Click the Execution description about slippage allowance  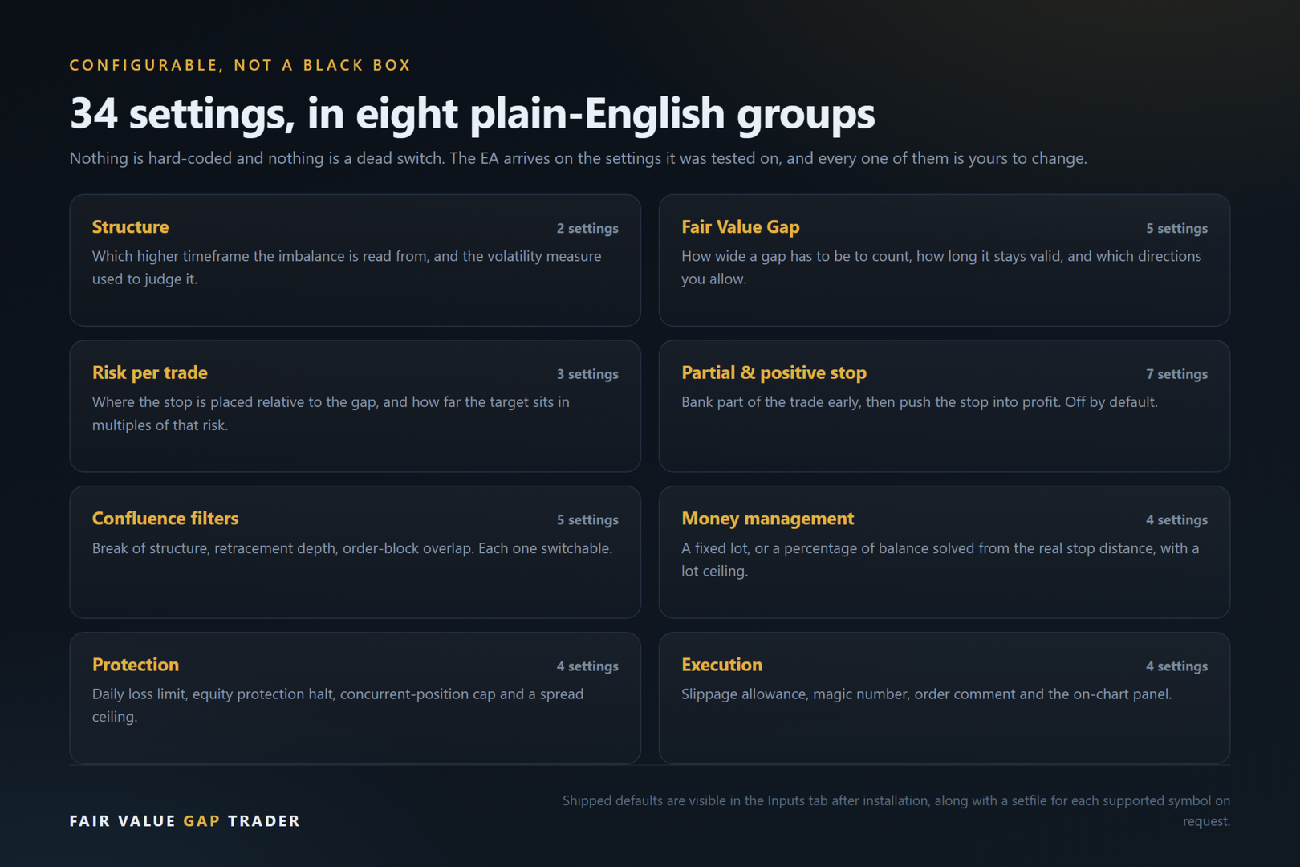(x=926, y=694)
